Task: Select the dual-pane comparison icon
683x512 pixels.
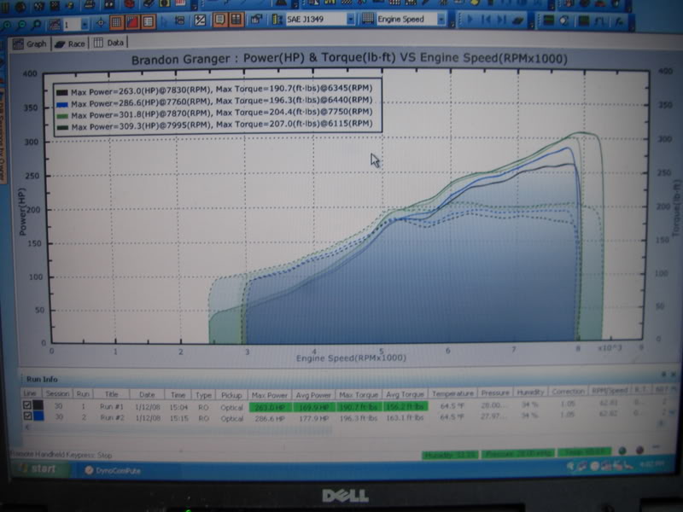Action: (x=236, y=21)
